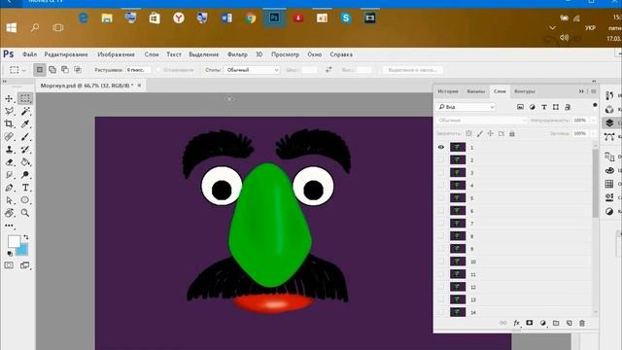622x350 pixels.
Task: Expand the fill 100% dropdown
Action: tap(594, 134)
